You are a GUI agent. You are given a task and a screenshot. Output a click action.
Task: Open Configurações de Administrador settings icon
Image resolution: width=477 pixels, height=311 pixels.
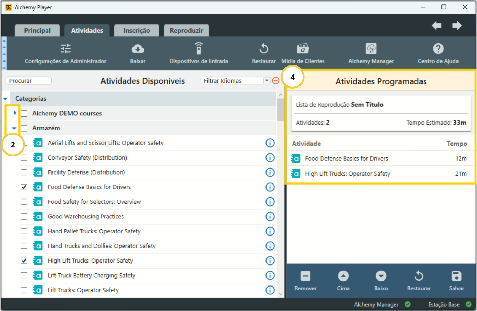click(65, 49)
